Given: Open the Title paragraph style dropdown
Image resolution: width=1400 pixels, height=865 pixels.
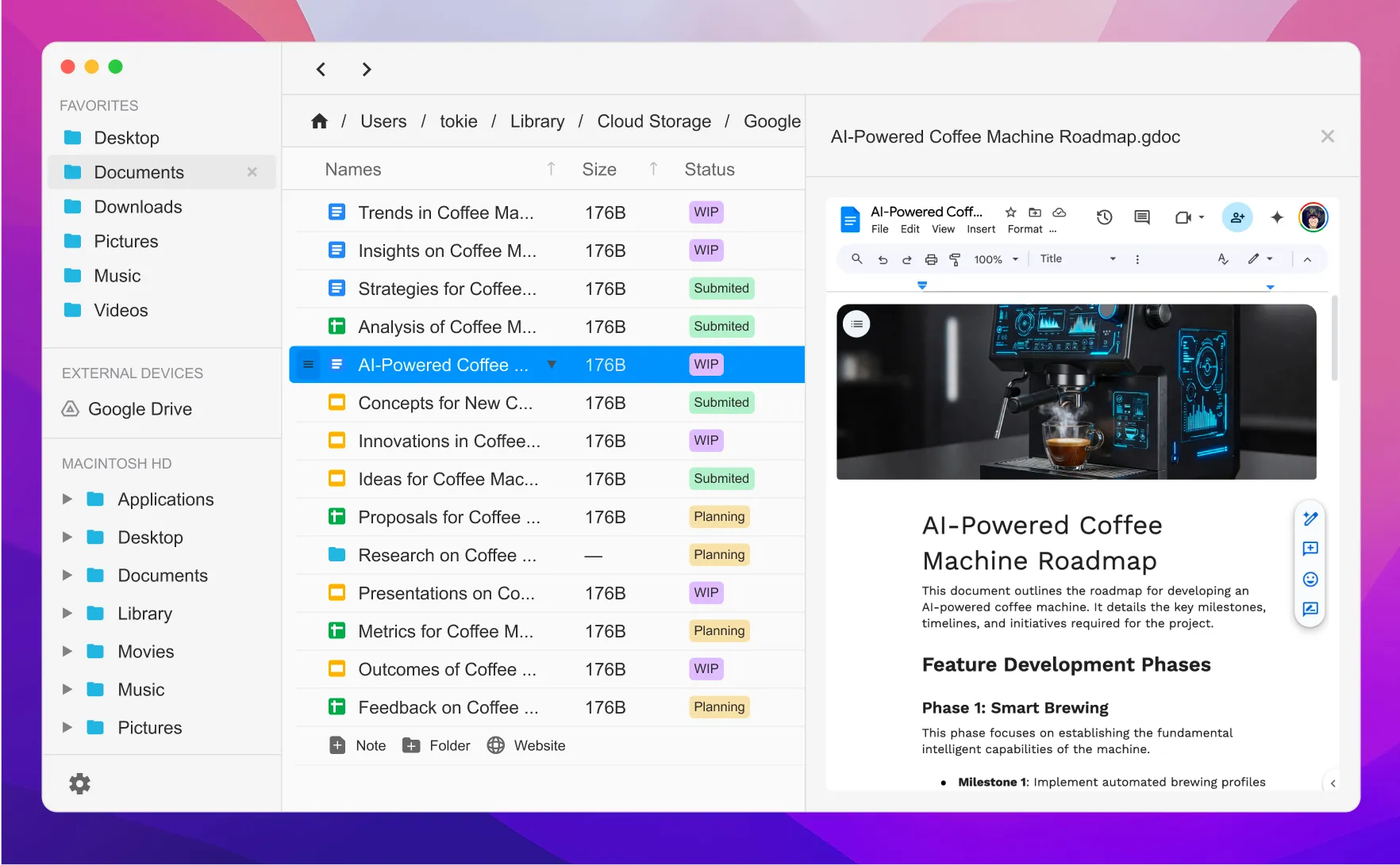Looking at the screenshot, I should (1077, 259).
